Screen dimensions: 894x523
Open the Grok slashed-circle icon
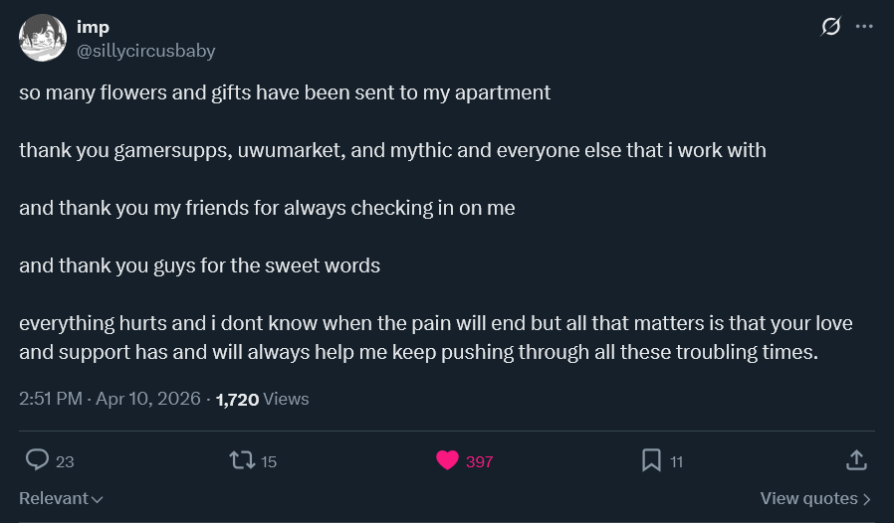(830, 28)
